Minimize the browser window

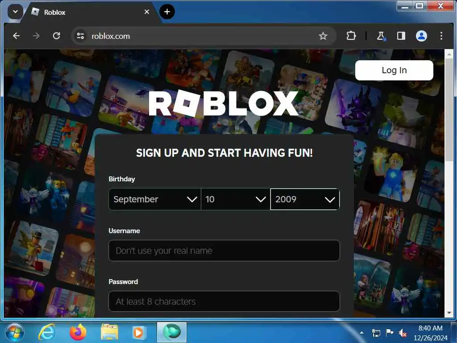point(404,6)
